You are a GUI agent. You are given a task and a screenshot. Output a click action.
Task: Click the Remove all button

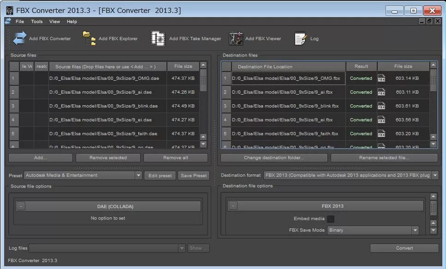176,158
